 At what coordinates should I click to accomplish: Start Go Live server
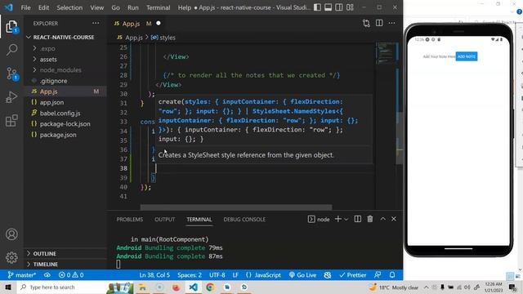302,275
